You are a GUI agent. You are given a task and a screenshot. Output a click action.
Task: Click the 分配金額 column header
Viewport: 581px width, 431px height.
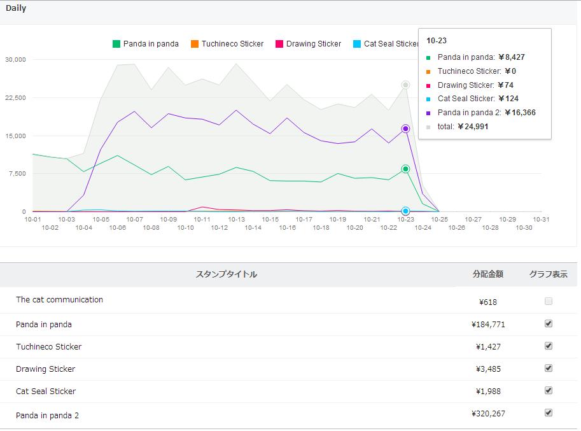pyautogui.click(x=488, y=274)
